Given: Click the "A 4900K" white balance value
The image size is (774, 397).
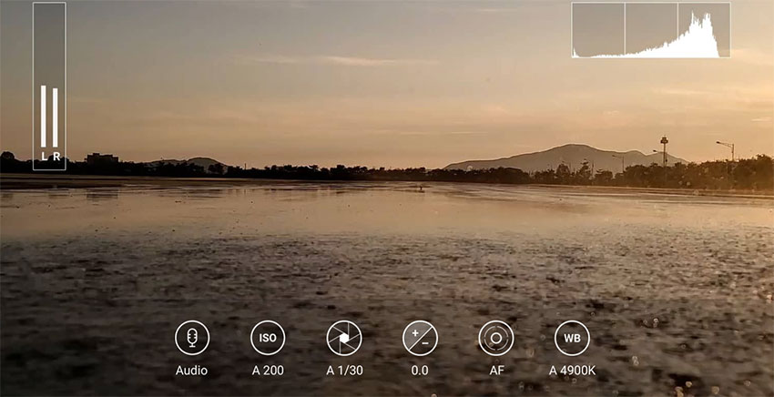Looking at the screenshot, I should [x=572, y=371].
